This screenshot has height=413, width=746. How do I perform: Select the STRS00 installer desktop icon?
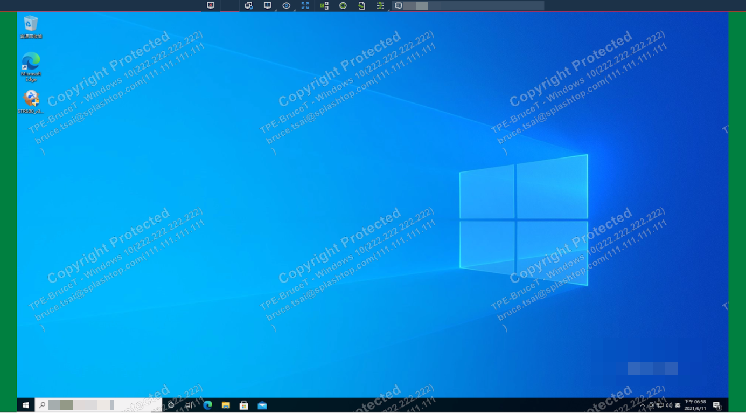coord(31,102)
